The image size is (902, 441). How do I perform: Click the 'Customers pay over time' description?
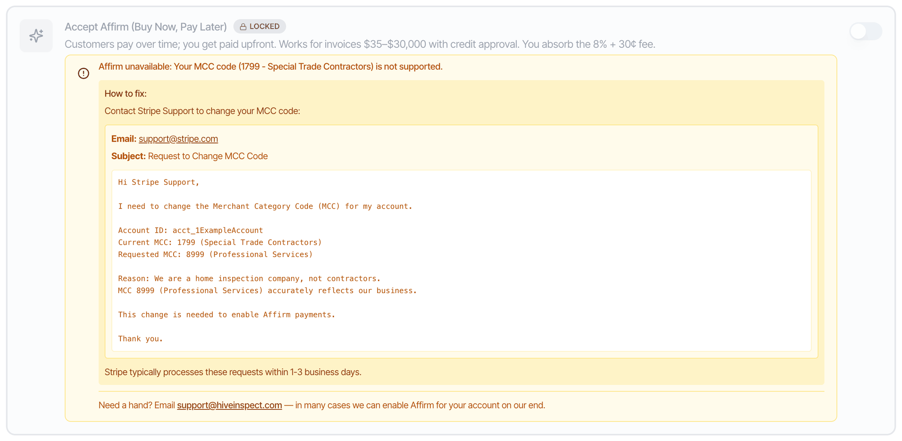[x=360, y=44]
